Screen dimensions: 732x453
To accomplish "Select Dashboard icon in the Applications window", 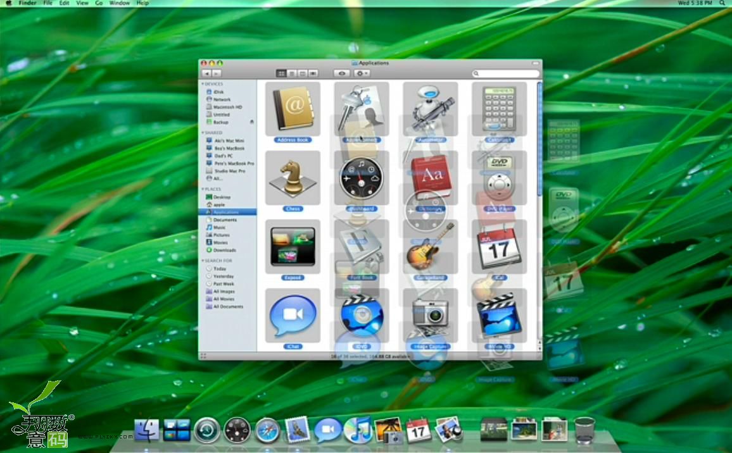I will coord(362,178).
